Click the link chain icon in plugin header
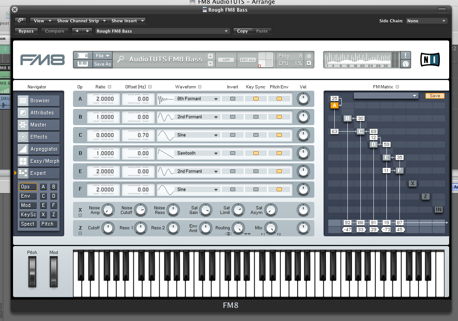458x321 pixels. (x=20, y=20)
